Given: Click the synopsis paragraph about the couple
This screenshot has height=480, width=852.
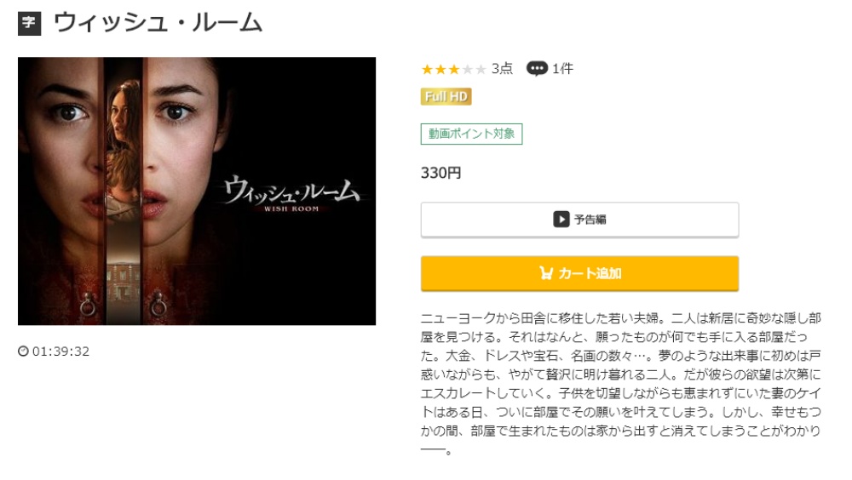Looking at the screenshot, I should [620, 383].
